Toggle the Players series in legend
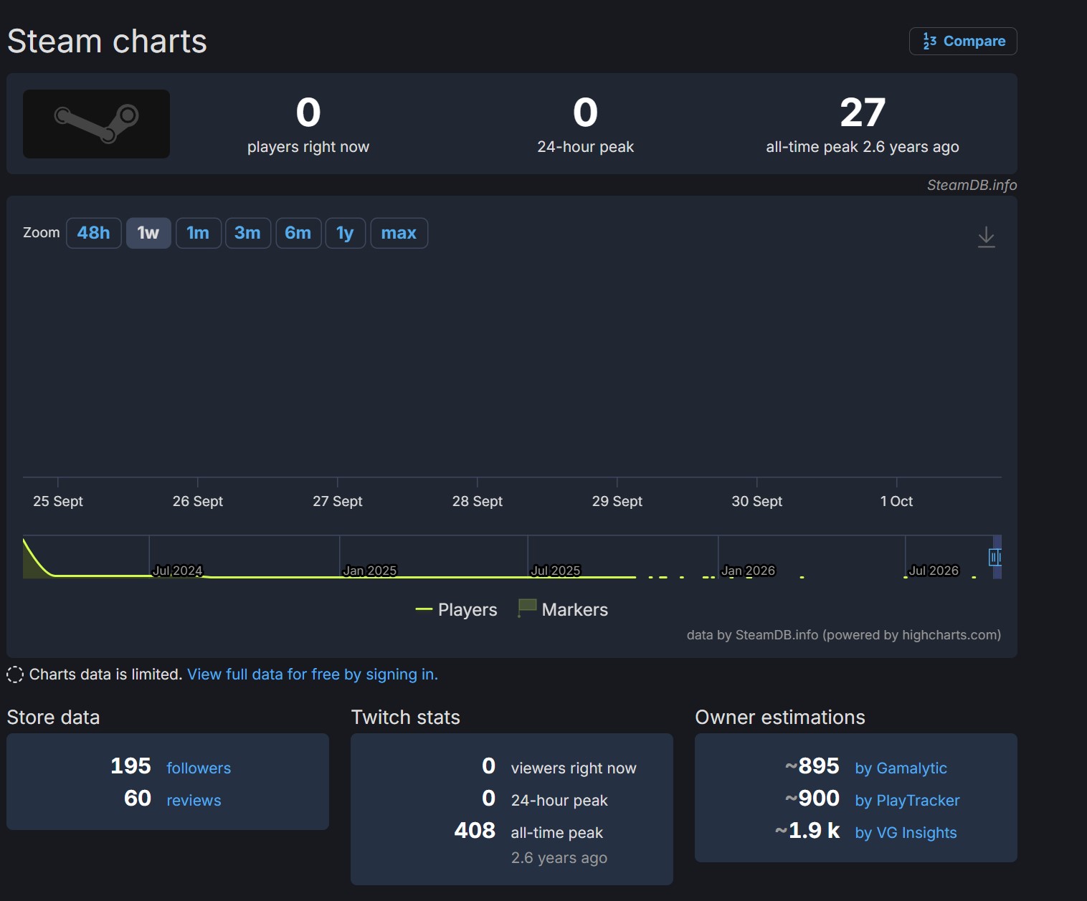The image size is (1087, 901). [457, 610]
